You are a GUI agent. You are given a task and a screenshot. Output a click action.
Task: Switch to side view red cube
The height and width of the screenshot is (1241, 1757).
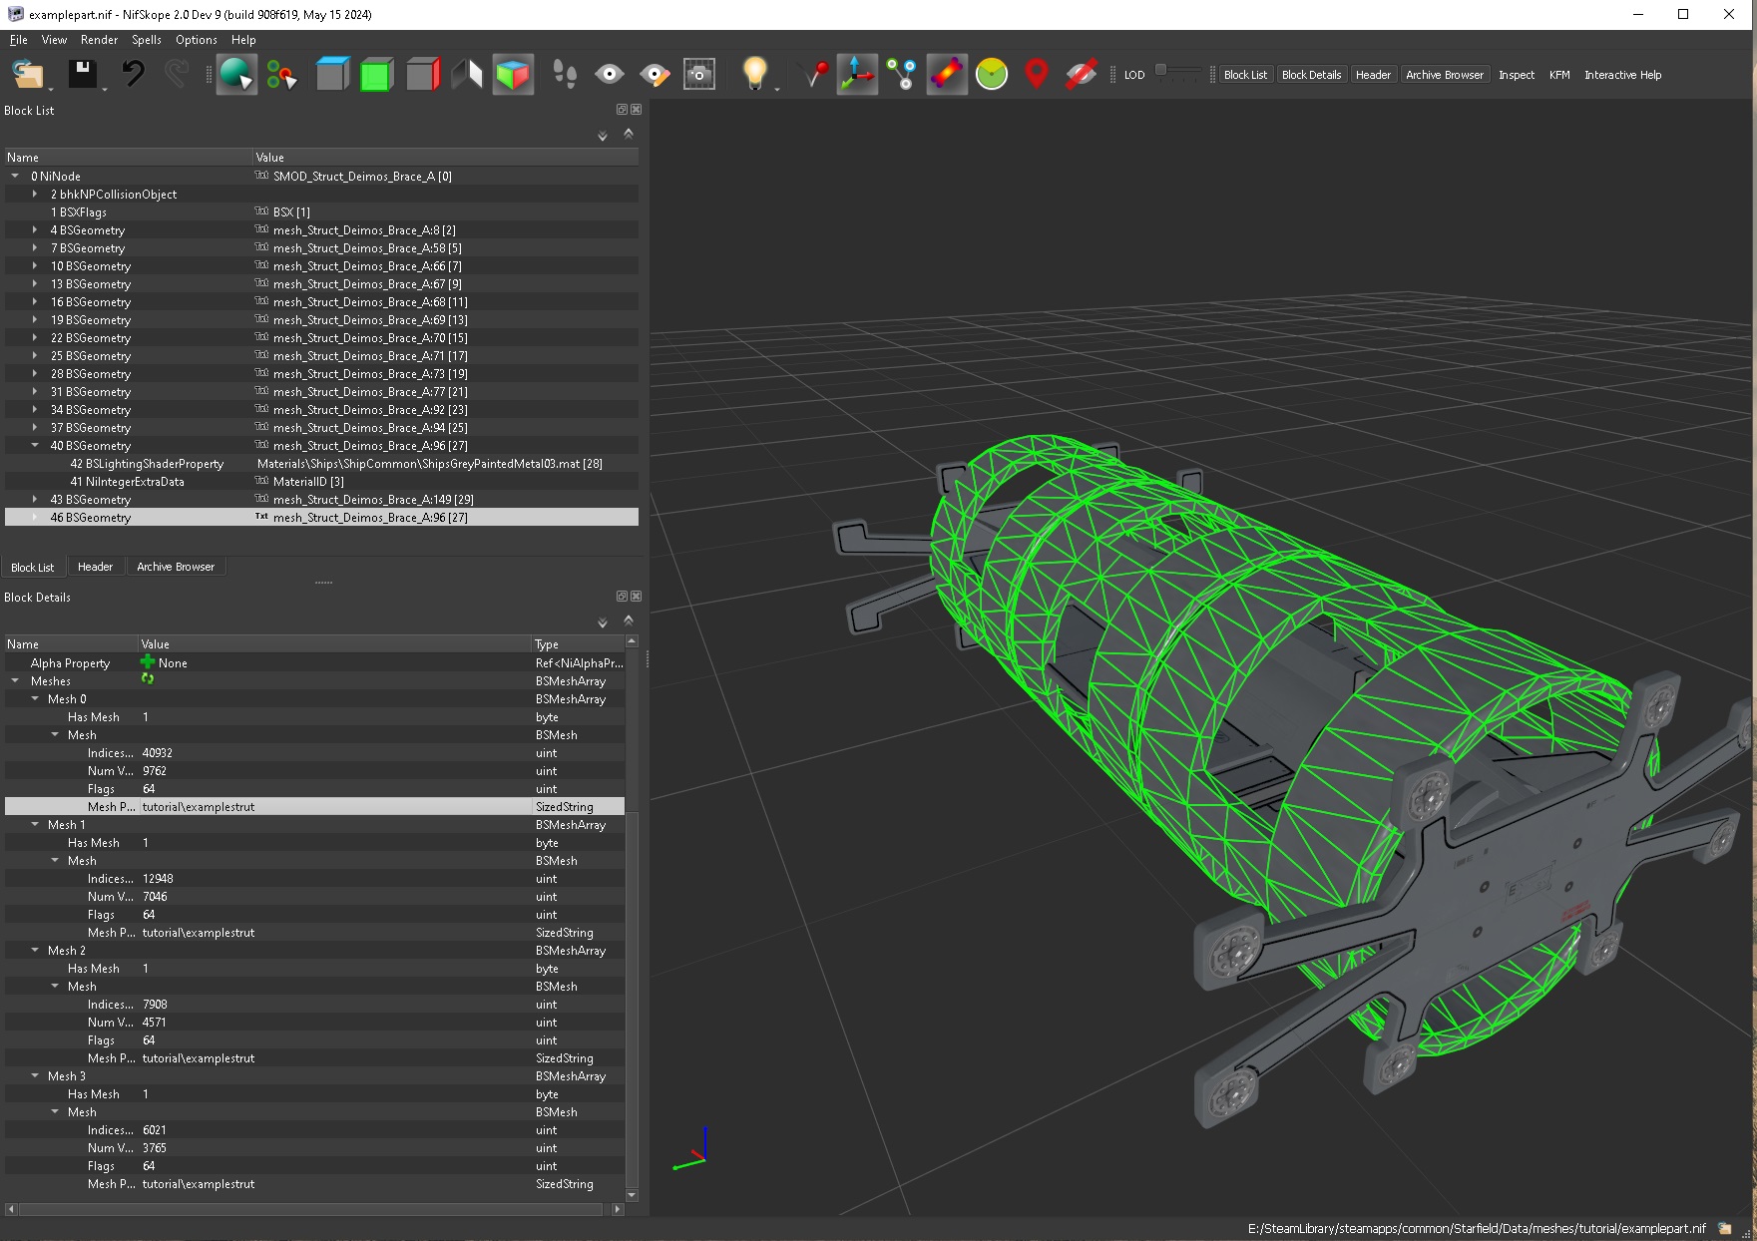pyautogui.click(x=422, y=75)
